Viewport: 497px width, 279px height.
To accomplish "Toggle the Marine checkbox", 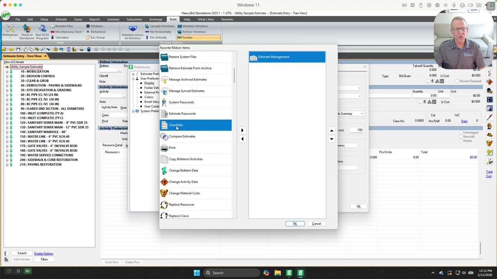I will click(x=461, y=141).
